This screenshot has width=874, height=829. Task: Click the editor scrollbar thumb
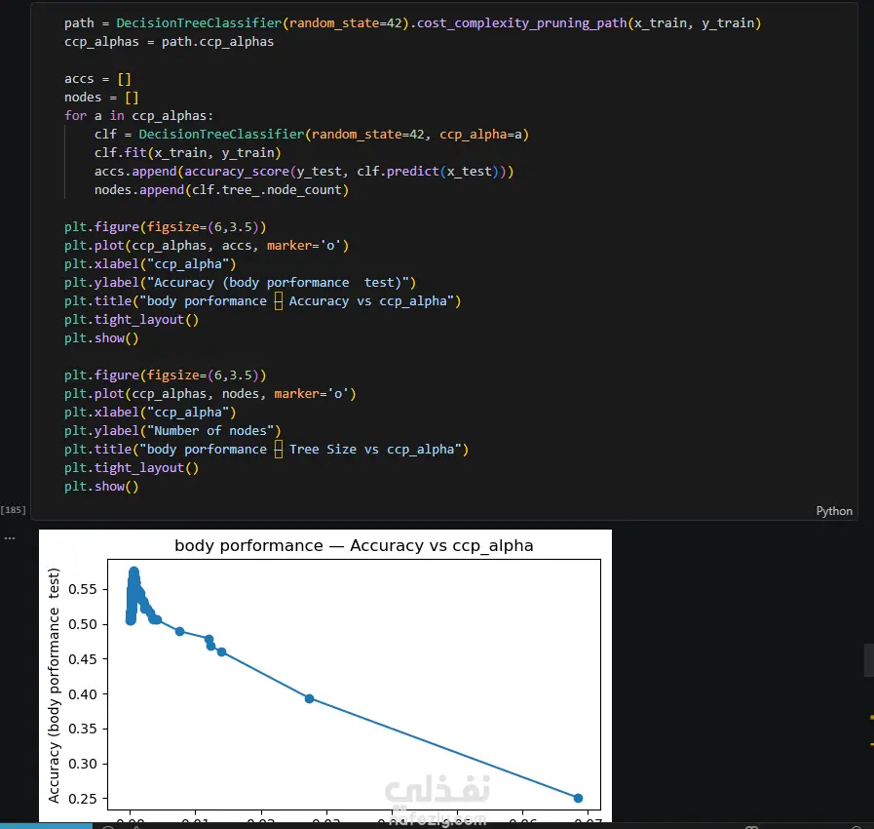click(869, 660)
